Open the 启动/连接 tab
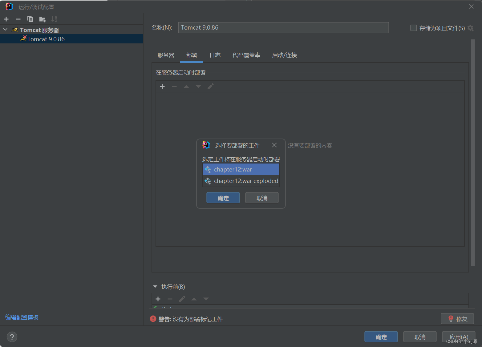The width and height of the screenshot is (482, 347). [x=285, y=55]
